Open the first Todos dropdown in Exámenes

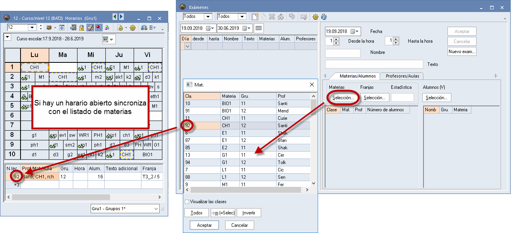point(208,17)
